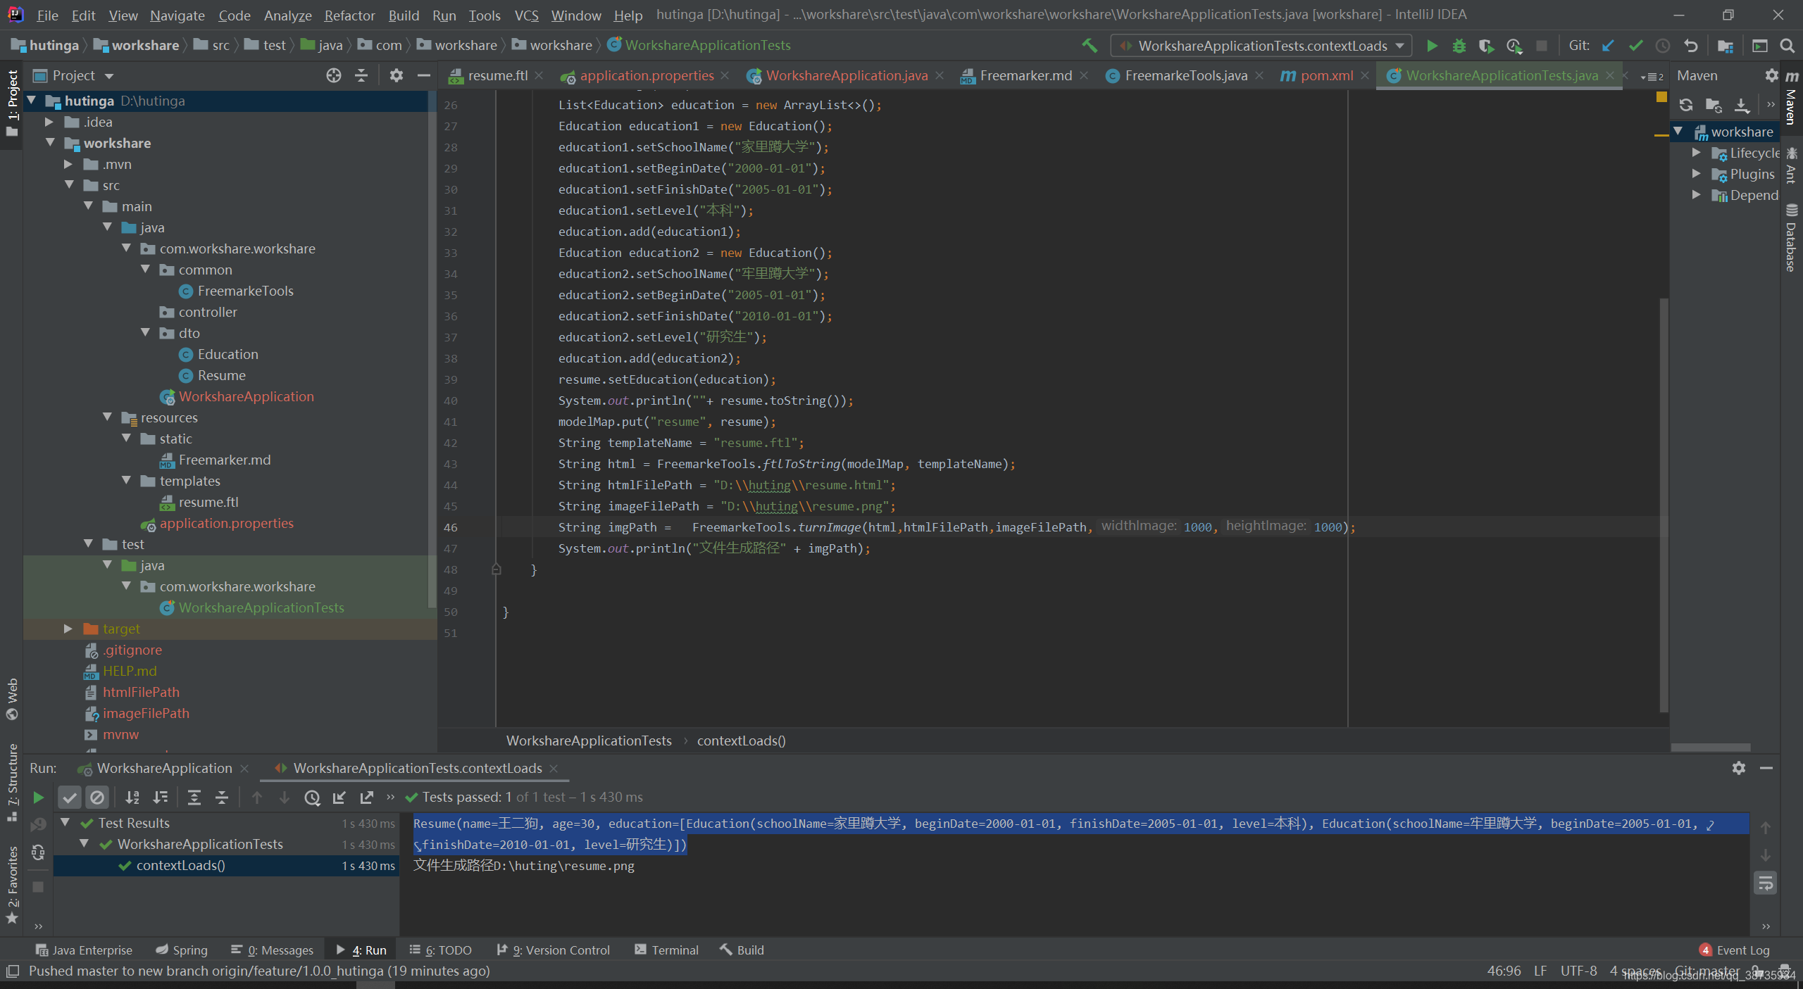Toggle the Favorites sidebar tool window

pyautogui.click(x=12, y=886)
